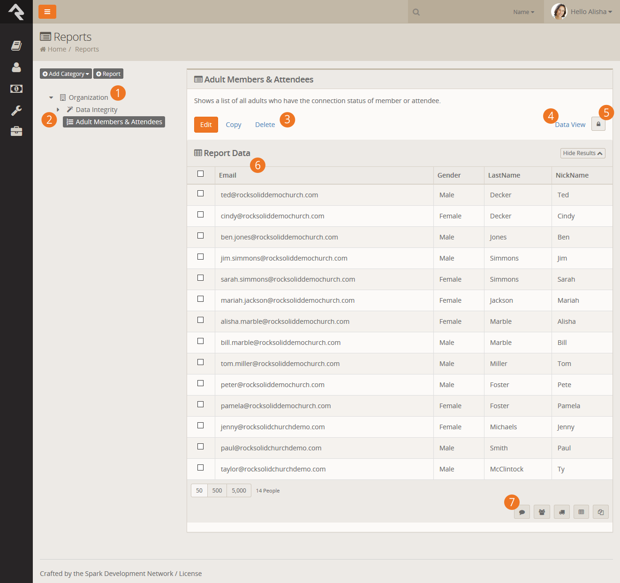Open the book icon in sidebar
The width and height of the screenshot is (620, 583).
[x=16, y=45]
